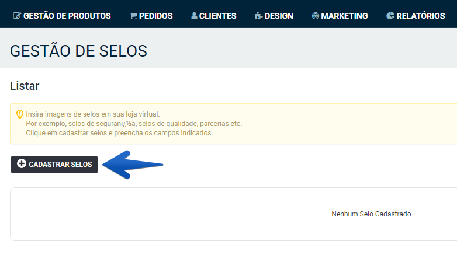Click the 'Clique em cadastrar selos' tip line

(119, 133)
